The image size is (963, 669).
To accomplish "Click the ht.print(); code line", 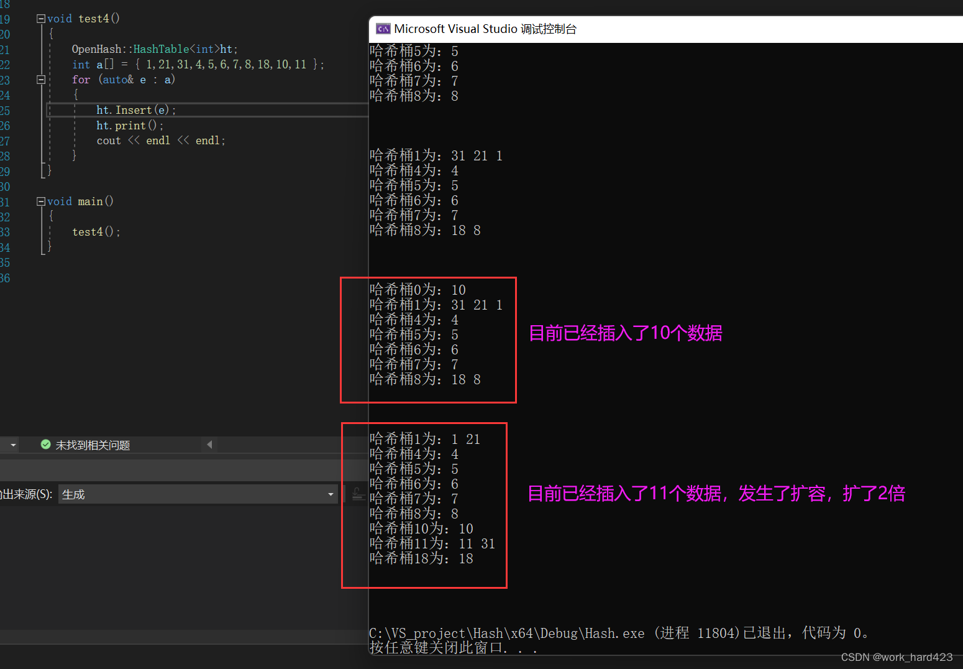I will click(x=130, y=126).
